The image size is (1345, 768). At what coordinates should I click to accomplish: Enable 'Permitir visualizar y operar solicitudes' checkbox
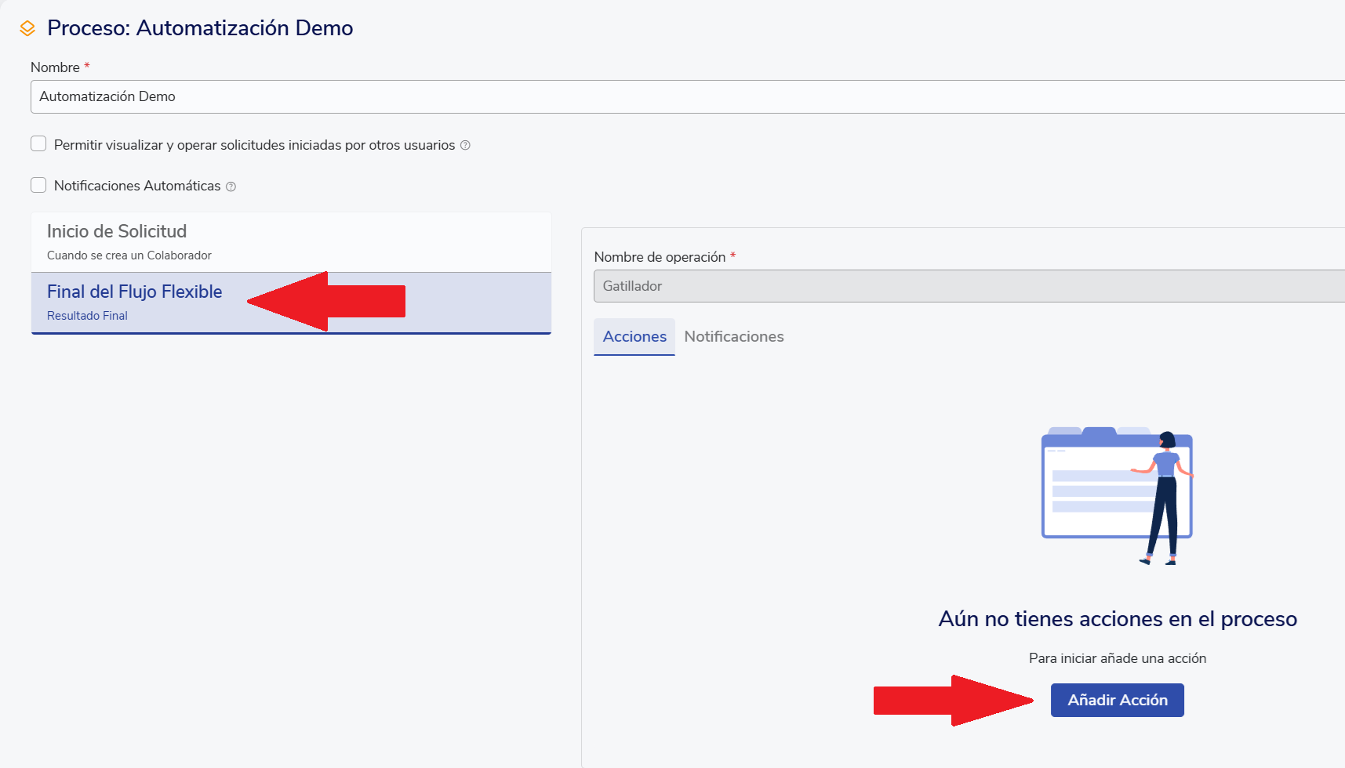38,144
